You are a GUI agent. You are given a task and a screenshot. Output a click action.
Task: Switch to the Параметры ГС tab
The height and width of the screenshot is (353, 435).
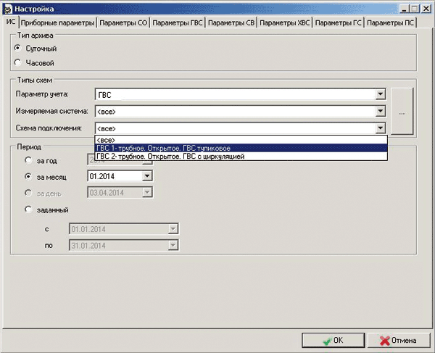coord(339,22)
